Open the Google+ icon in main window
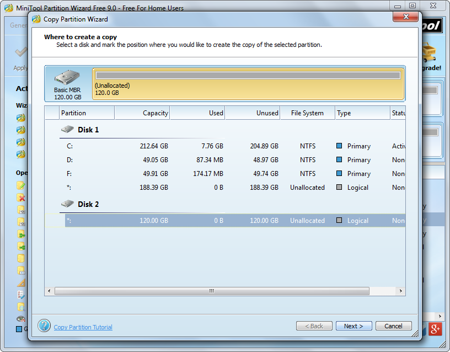This screenshot has height=352, width=450. click(435, 329)
